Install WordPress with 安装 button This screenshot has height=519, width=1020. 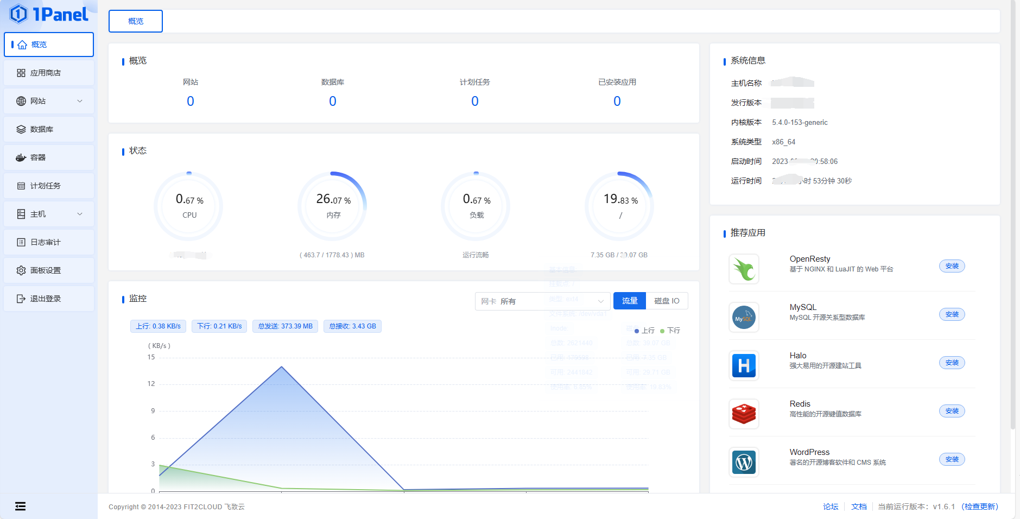[x=952, y=459]
